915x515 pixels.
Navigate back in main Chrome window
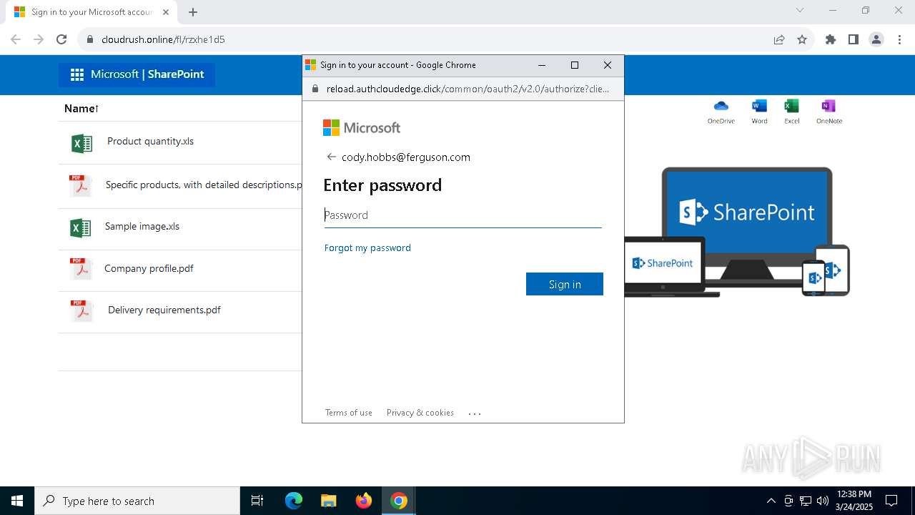point(16,39)
